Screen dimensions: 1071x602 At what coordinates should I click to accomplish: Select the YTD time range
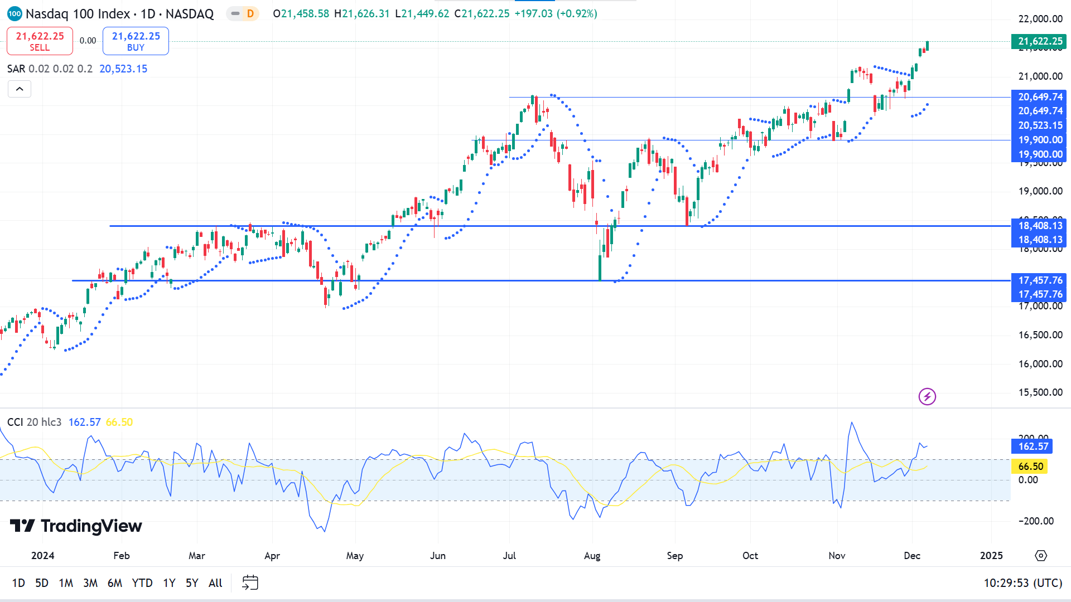click(142, 583)
